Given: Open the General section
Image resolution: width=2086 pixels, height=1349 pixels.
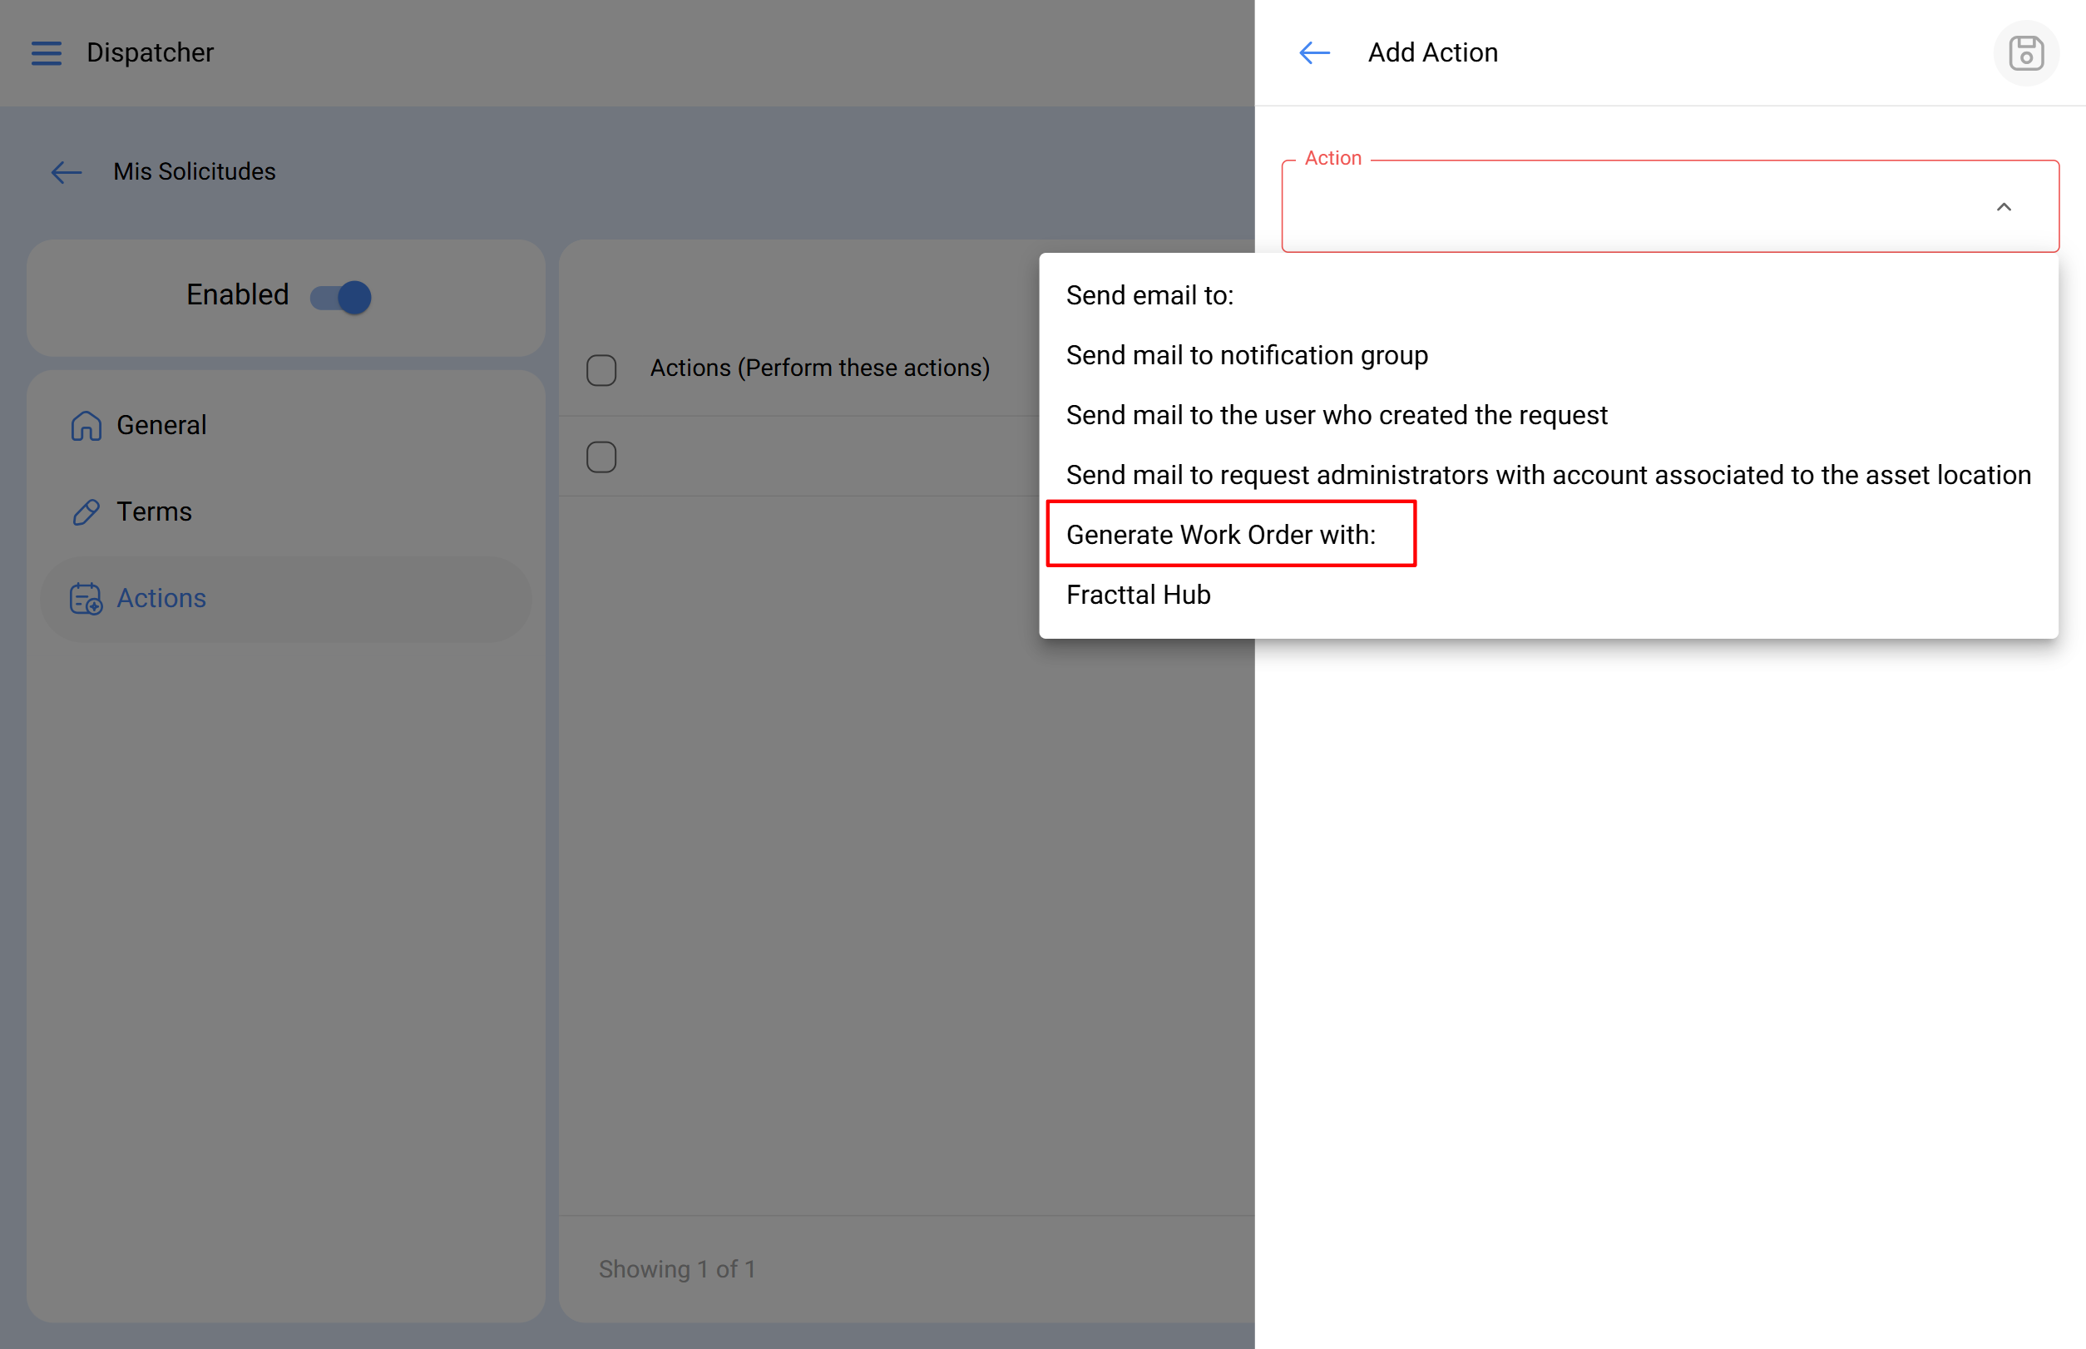Looking at the screenshot, I should pyautogui.click(x=161, y=426).
